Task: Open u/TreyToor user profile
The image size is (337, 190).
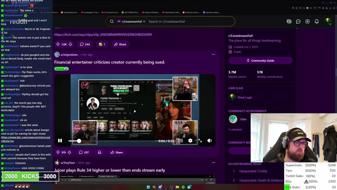Action: point(68,163)
